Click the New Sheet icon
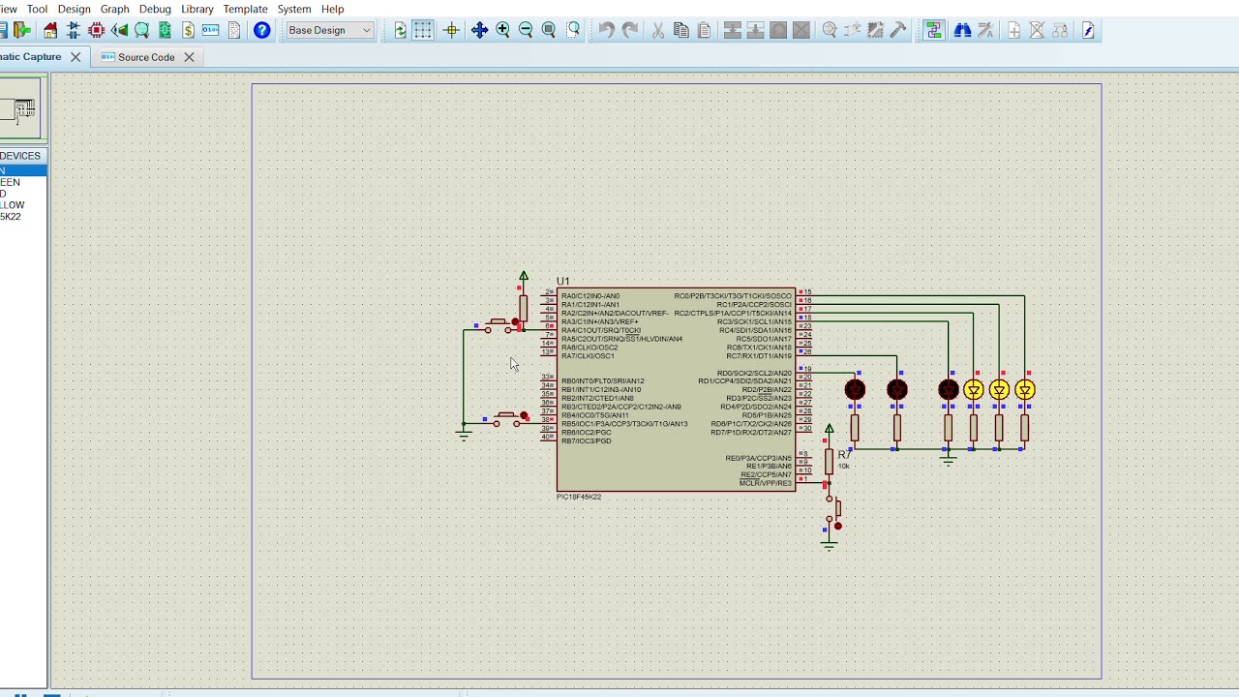The image size is (1239, 697). click(1013, 30)
